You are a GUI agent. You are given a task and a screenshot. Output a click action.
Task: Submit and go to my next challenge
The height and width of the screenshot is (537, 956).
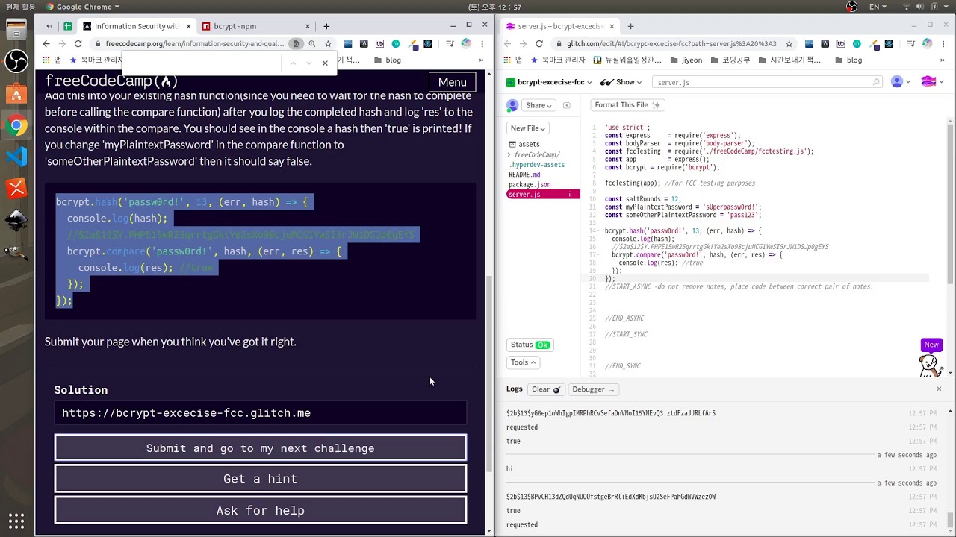(x=260, y=448)
